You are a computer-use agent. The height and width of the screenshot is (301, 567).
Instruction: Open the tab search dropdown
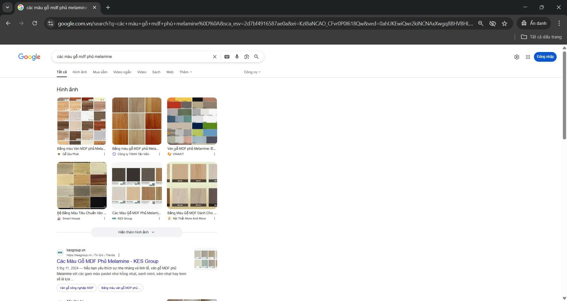[x=7, y=7]
